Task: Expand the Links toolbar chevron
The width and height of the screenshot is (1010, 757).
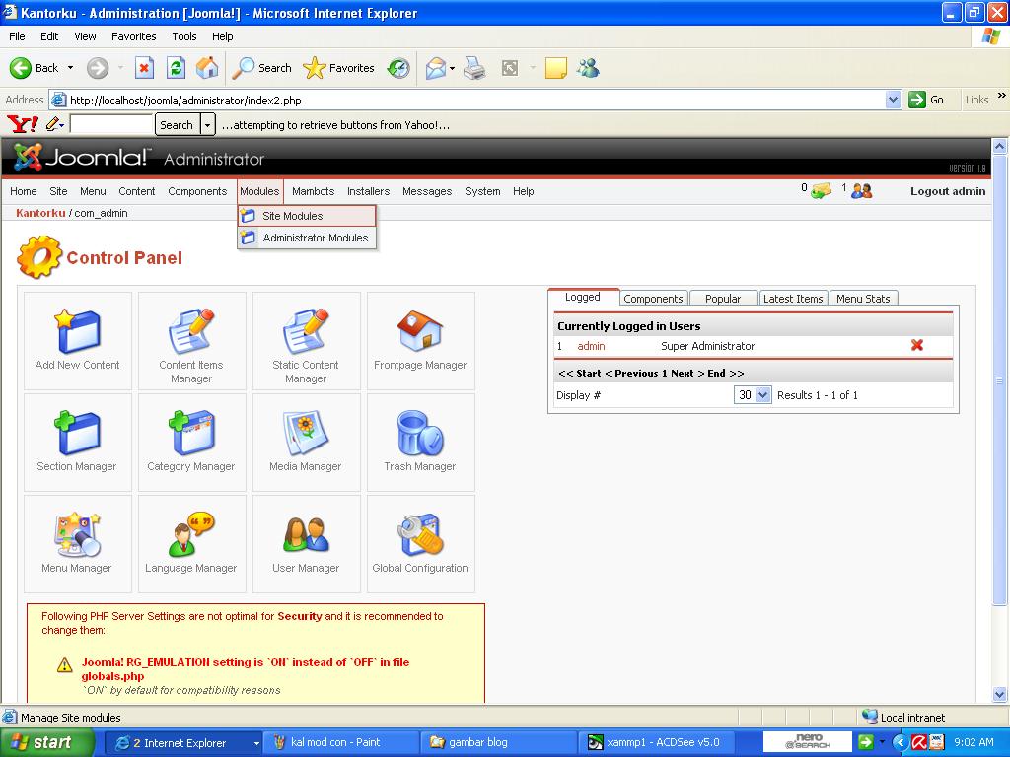Action: pyautogui.click(x=1002, y=96)
